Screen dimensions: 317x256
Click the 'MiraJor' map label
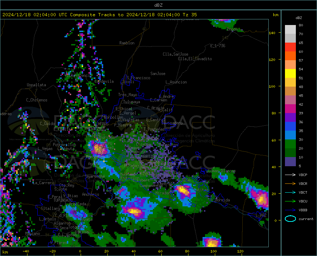tap(163, 193)
